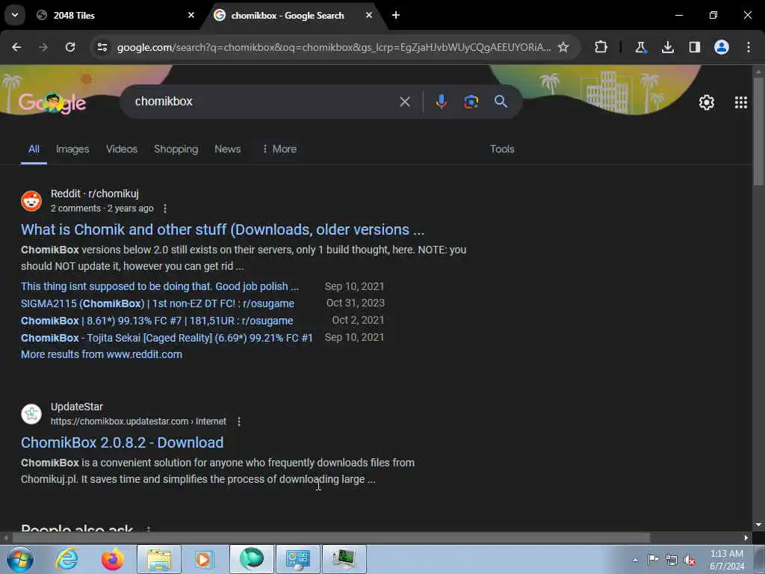Image resolution: width=765 pixels, height=574 pixels.
Task: Switch to Videos results
Action: tap(122, 149)
